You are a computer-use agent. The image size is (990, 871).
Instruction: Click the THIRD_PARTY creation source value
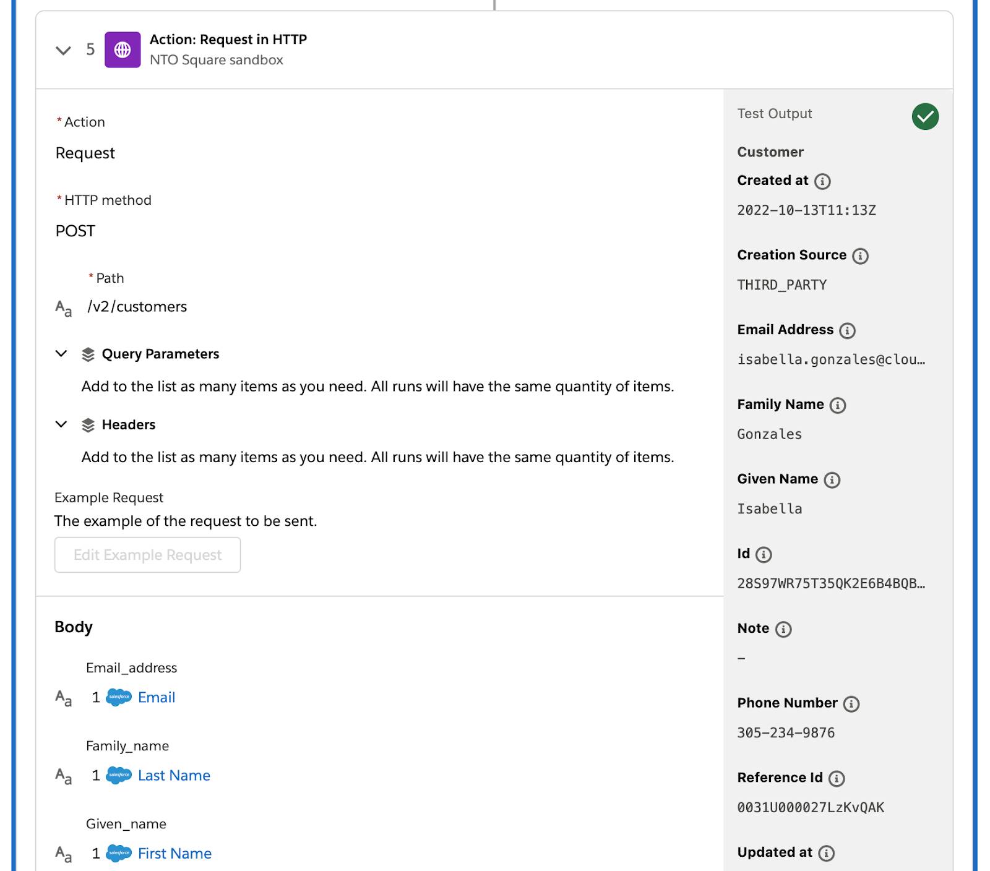[781, 285]
